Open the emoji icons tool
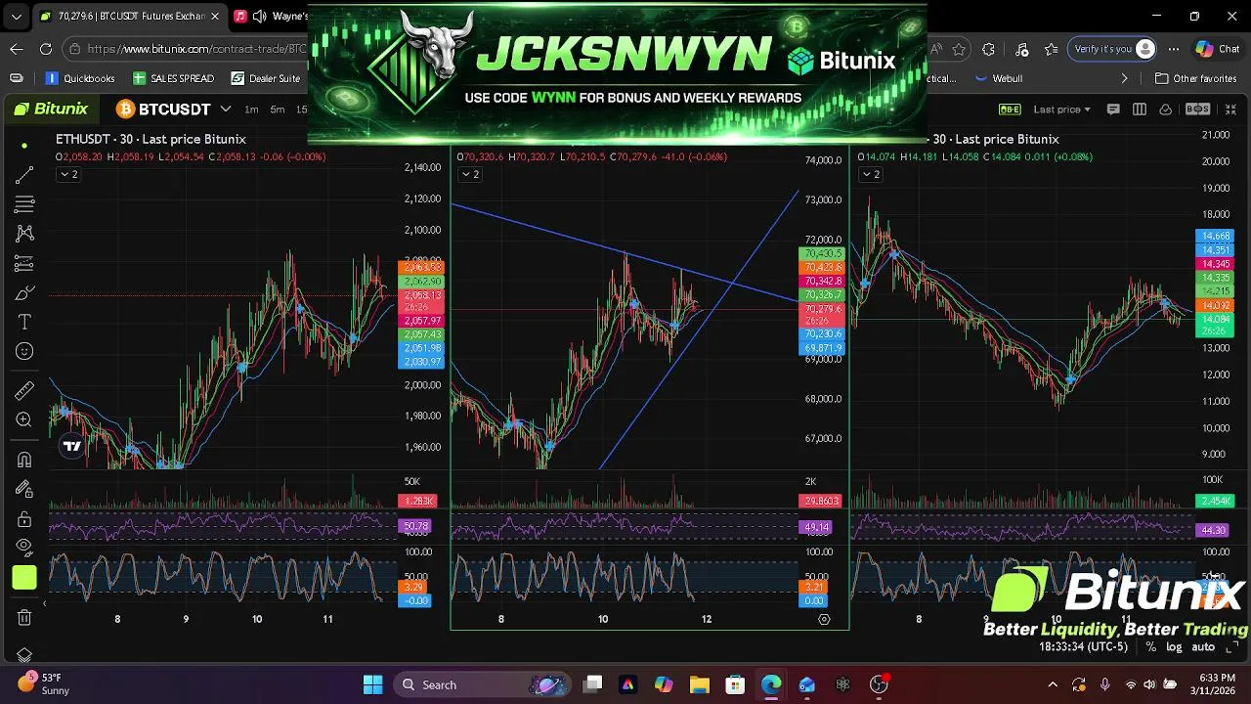Image resolution: width=1251 pixels, height=704 pixels. (x=24, y=352)
